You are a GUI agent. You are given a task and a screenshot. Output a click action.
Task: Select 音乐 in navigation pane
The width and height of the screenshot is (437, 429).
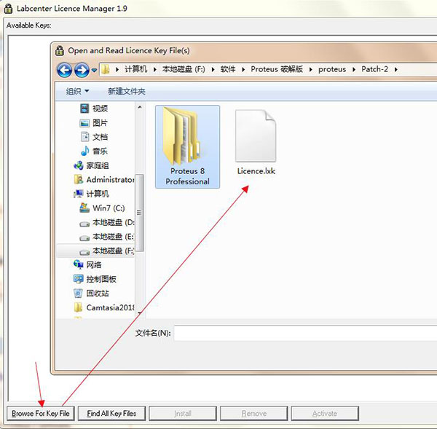pyautogui.click(x=94, y=151)
